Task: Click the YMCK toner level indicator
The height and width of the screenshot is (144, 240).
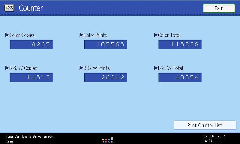Action: click(x=108, y=140)
